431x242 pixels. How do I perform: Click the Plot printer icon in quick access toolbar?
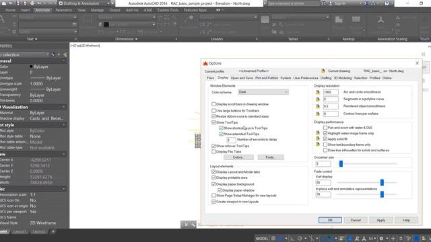[x=32, y=3]
